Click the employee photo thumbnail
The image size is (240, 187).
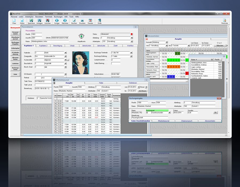pos(81,63)
